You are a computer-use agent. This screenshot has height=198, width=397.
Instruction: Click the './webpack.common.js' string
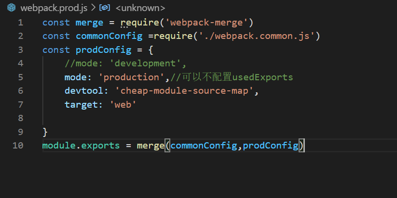(x=257, y=36)
